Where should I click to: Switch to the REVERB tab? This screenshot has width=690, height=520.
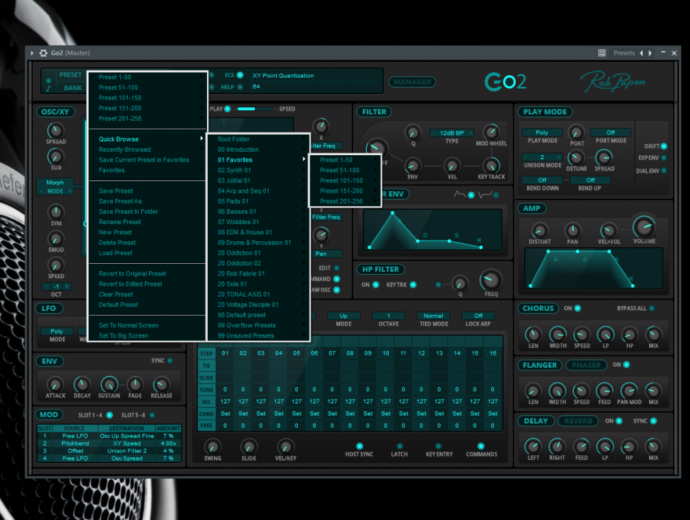coord(578,421)
